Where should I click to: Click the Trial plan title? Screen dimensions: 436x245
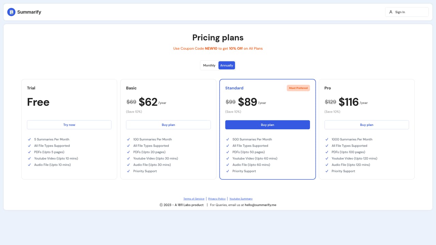tap(31, 88)
